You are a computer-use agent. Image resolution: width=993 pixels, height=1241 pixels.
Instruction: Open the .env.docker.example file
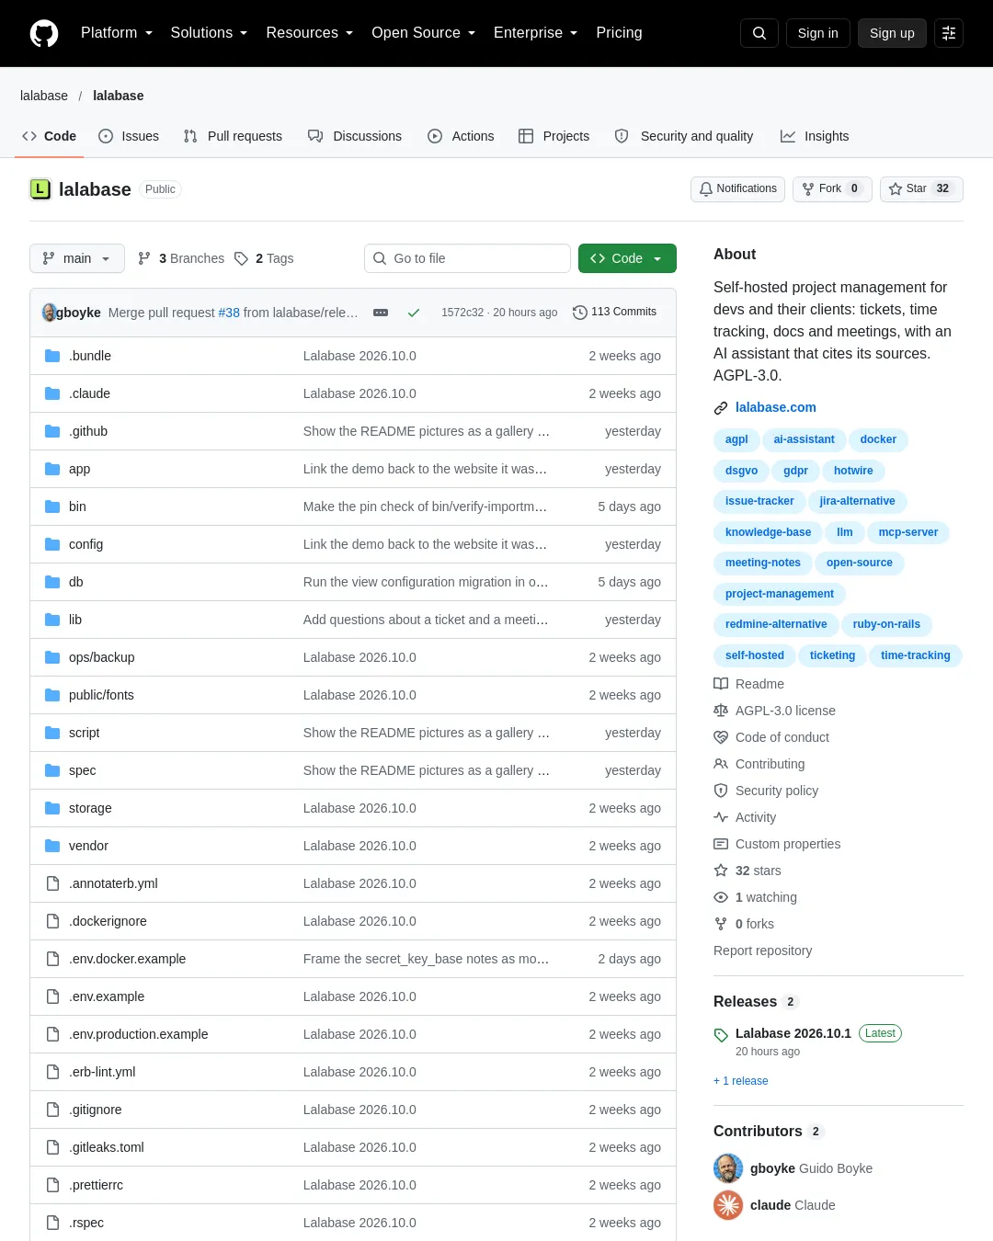click(128, 959)
